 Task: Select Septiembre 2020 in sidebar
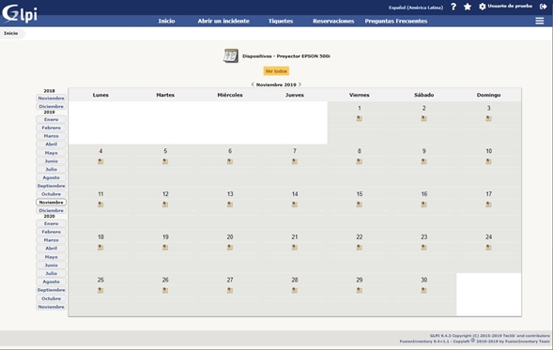[51, 290]
